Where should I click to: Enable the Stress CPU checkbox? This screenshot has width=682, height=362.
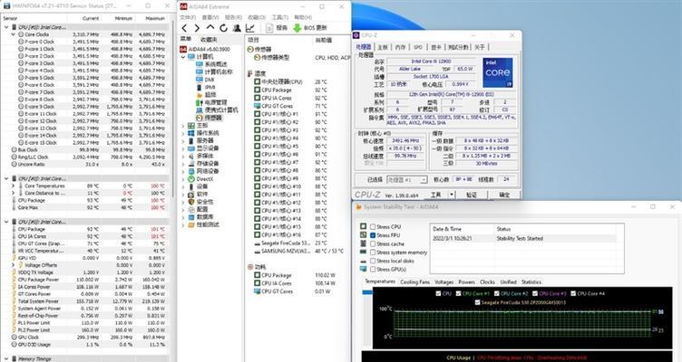click(x=373, y=226)
